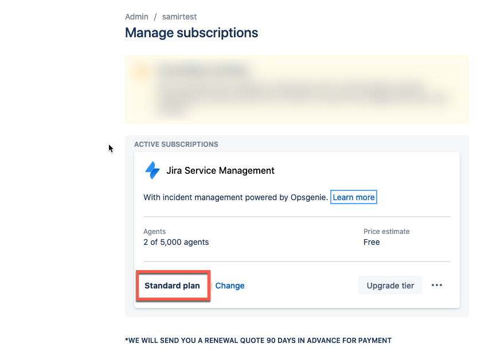Click the Jira Service Management lightning logo
477x359 pixels.
(x=153, y=170)
